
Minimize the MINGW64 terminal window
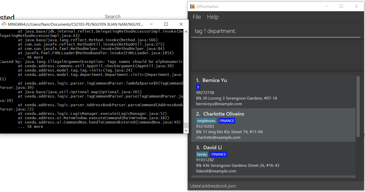click(x=151, y=24)
